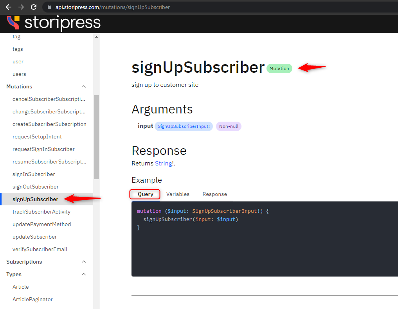398x309 pixels.
Task: Open the Article type in sidebar
Action: [x=21, y=287]
